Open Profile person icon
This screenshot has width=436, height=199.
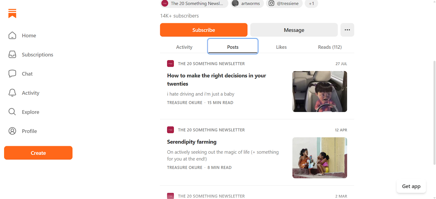click(x=12, y=131)
